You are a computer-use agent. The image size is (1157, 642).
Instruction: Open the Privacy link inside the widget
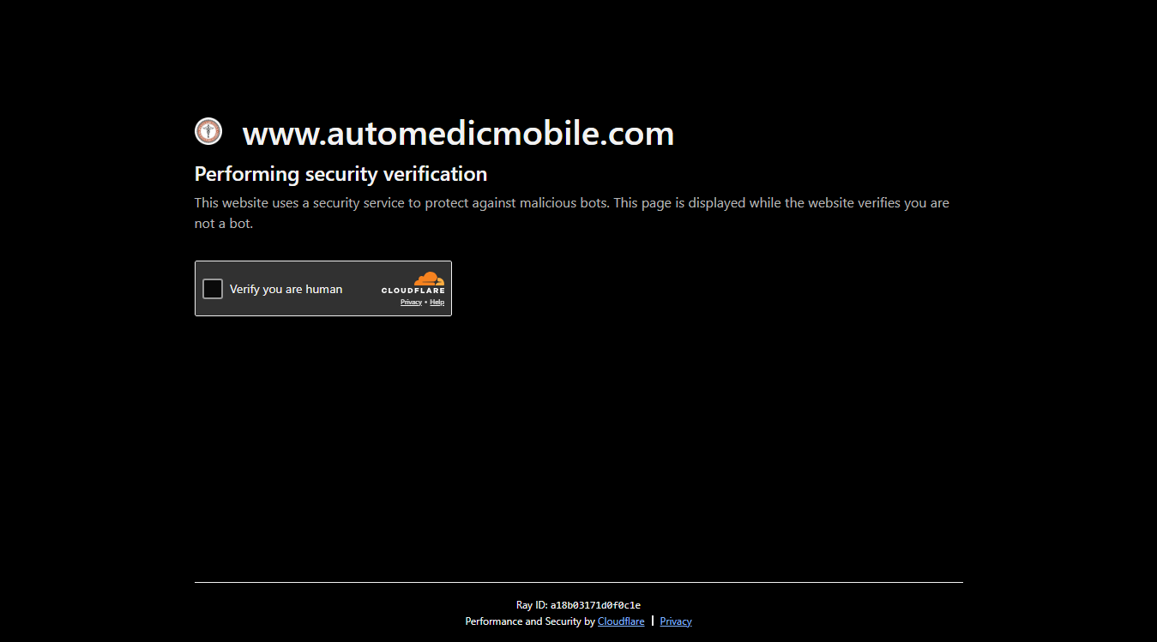click(411, 303)
